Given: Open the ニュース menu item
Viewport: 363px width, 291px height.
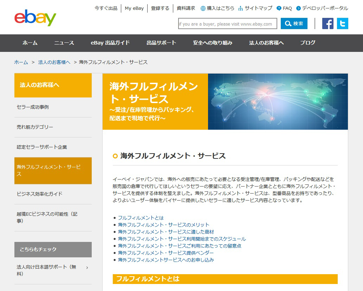Looking at the screenshot, I should pyautogui.click(x=65, y=43).
